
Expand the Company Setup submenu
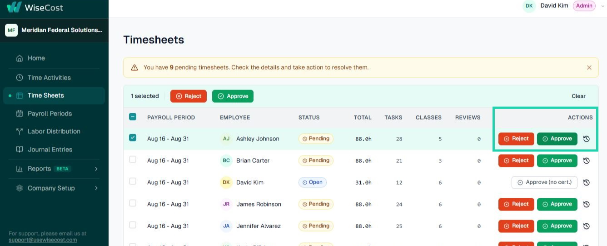(x=96, y=188)
